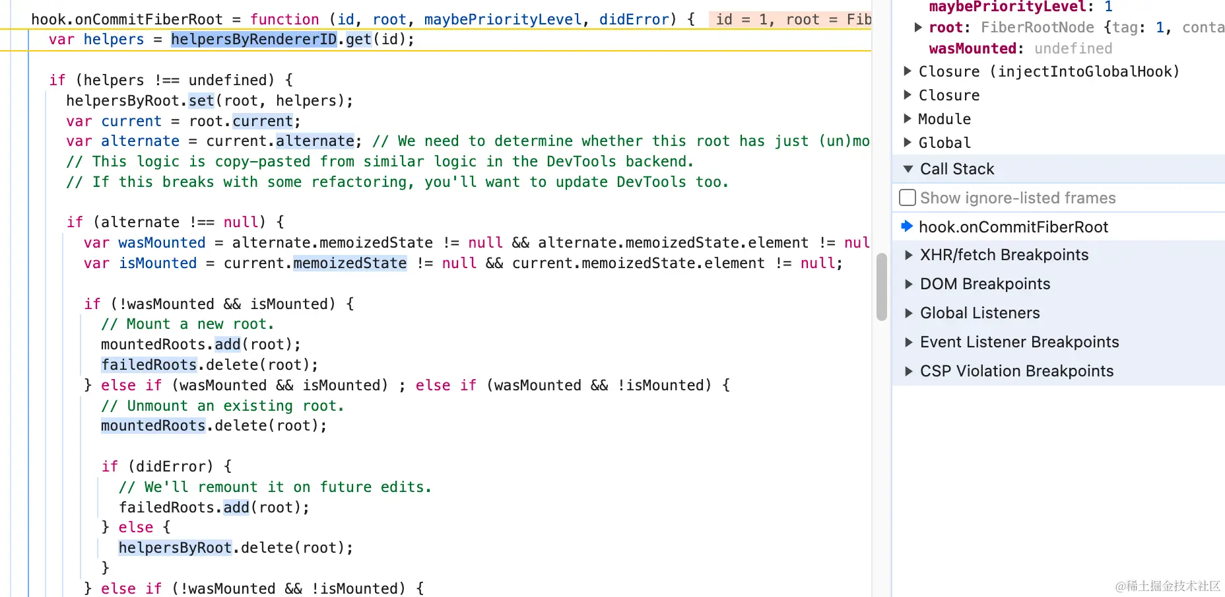Click 'mountedRoots.add(root);' code line
This screenshot has width=1225, height=597.
click(201, 345)
